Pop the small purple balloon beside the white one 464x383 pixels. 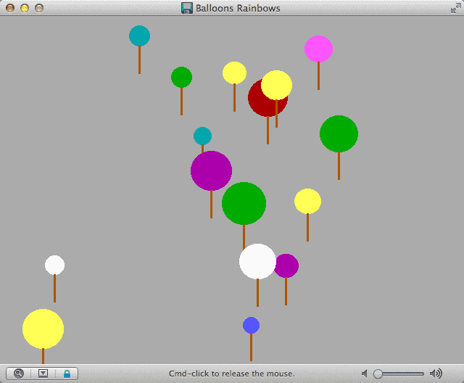point(288,265)
